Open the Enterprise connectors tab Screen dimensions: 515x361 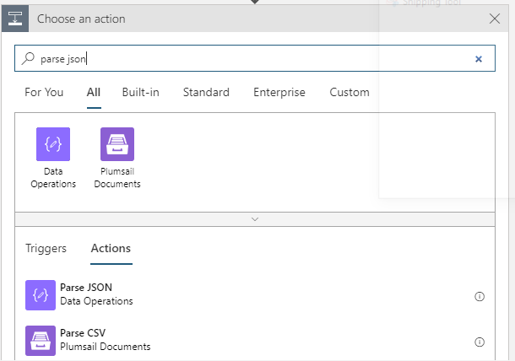(279, 93)
